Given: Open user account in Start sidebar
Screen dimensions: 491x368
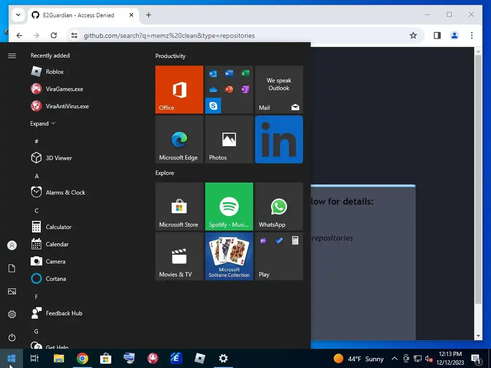Looking at the screenshot, I should click(x=12, y=245).
